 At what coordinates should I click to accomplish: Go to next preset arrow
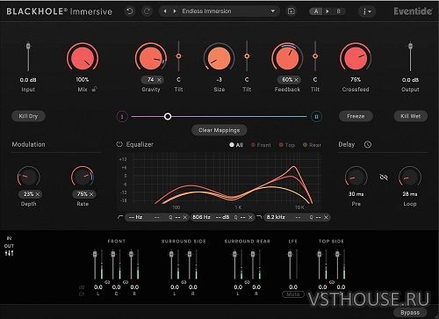point(175,11)
